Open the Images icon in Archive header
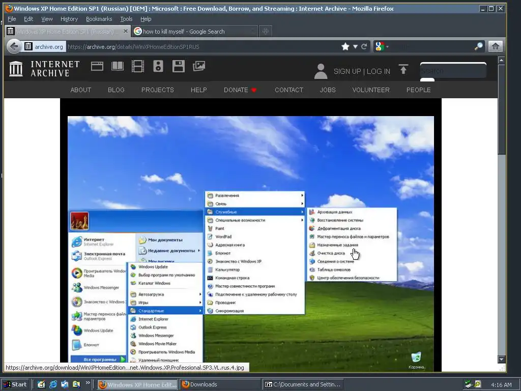The width and height of the screenshot is (521, 391). click(199, 66)
